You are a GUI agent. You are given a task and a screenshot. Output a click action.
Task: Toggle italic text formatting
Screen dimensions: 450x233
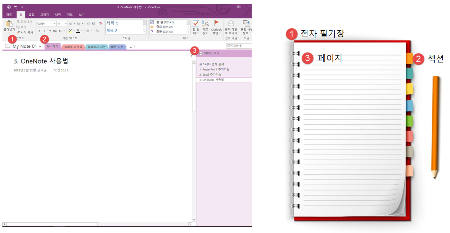pyautogui.click(x=44, y=31)
